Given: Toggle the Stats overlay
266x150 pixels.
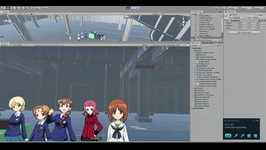Looking at the screenshot, I should pyautogui.click(x=178, y=45).
